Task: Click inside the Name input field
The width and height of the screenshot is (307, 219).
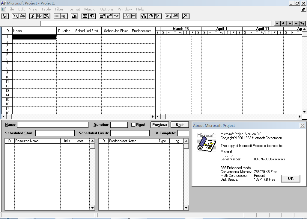Action: pos(52,124)
